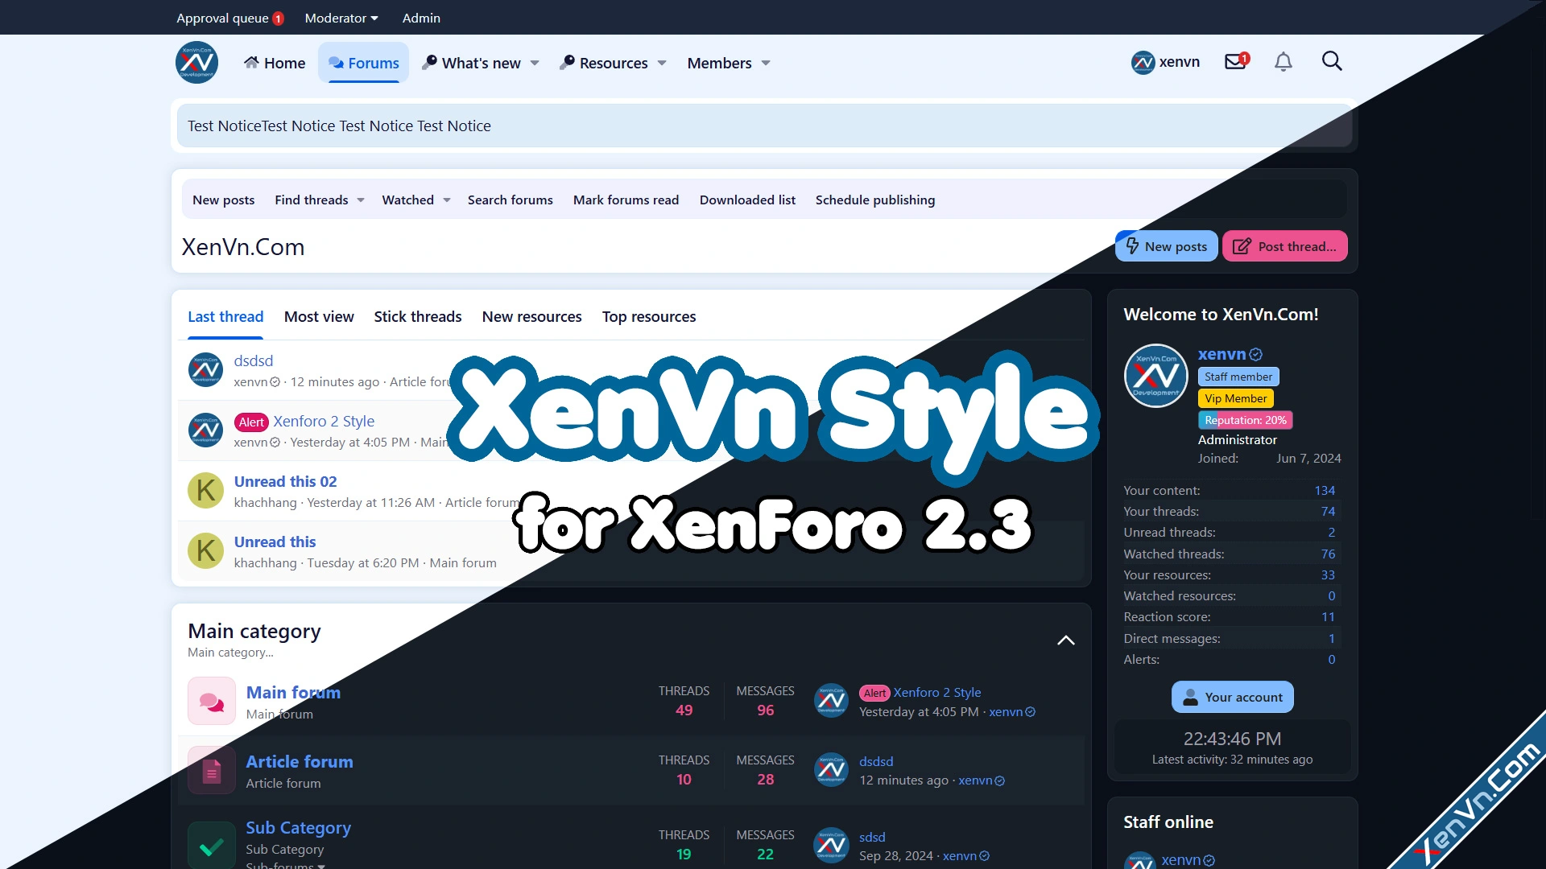Click the person icon on Your account button

(x=1189, y=697)
